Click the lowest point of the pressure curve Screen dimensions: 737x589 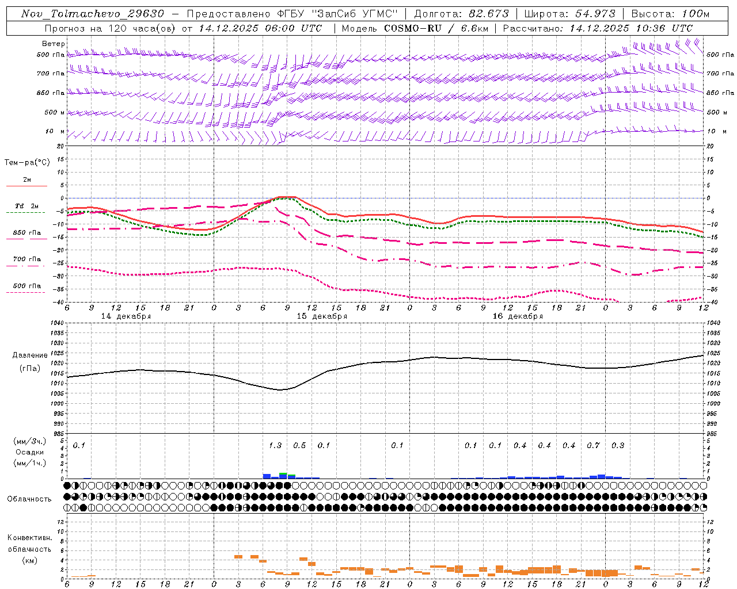(x=281, y=390)
